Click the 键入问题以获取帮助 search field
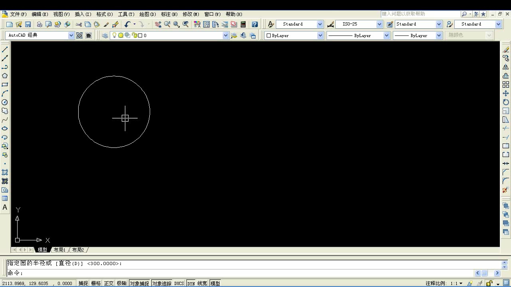 coord(420,14)
